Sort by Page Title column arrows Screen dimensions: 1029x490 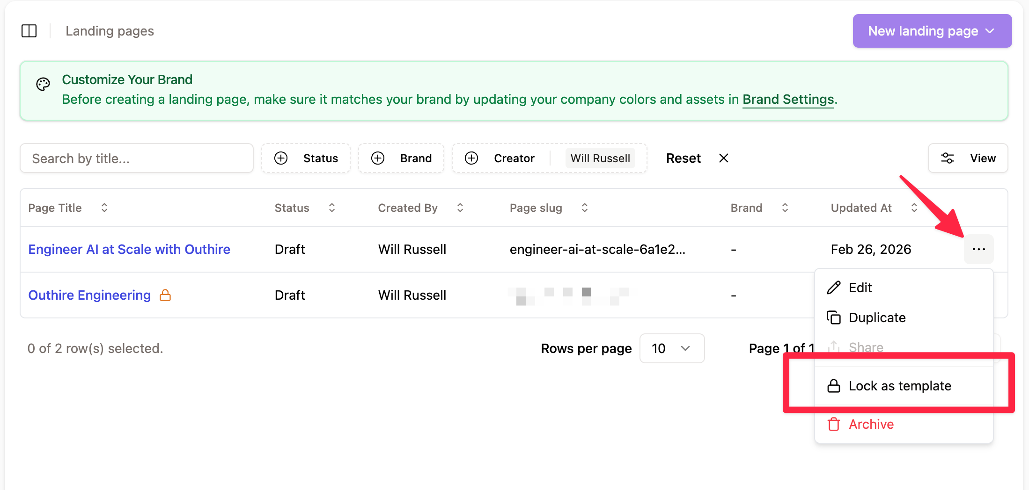point(104,208)
